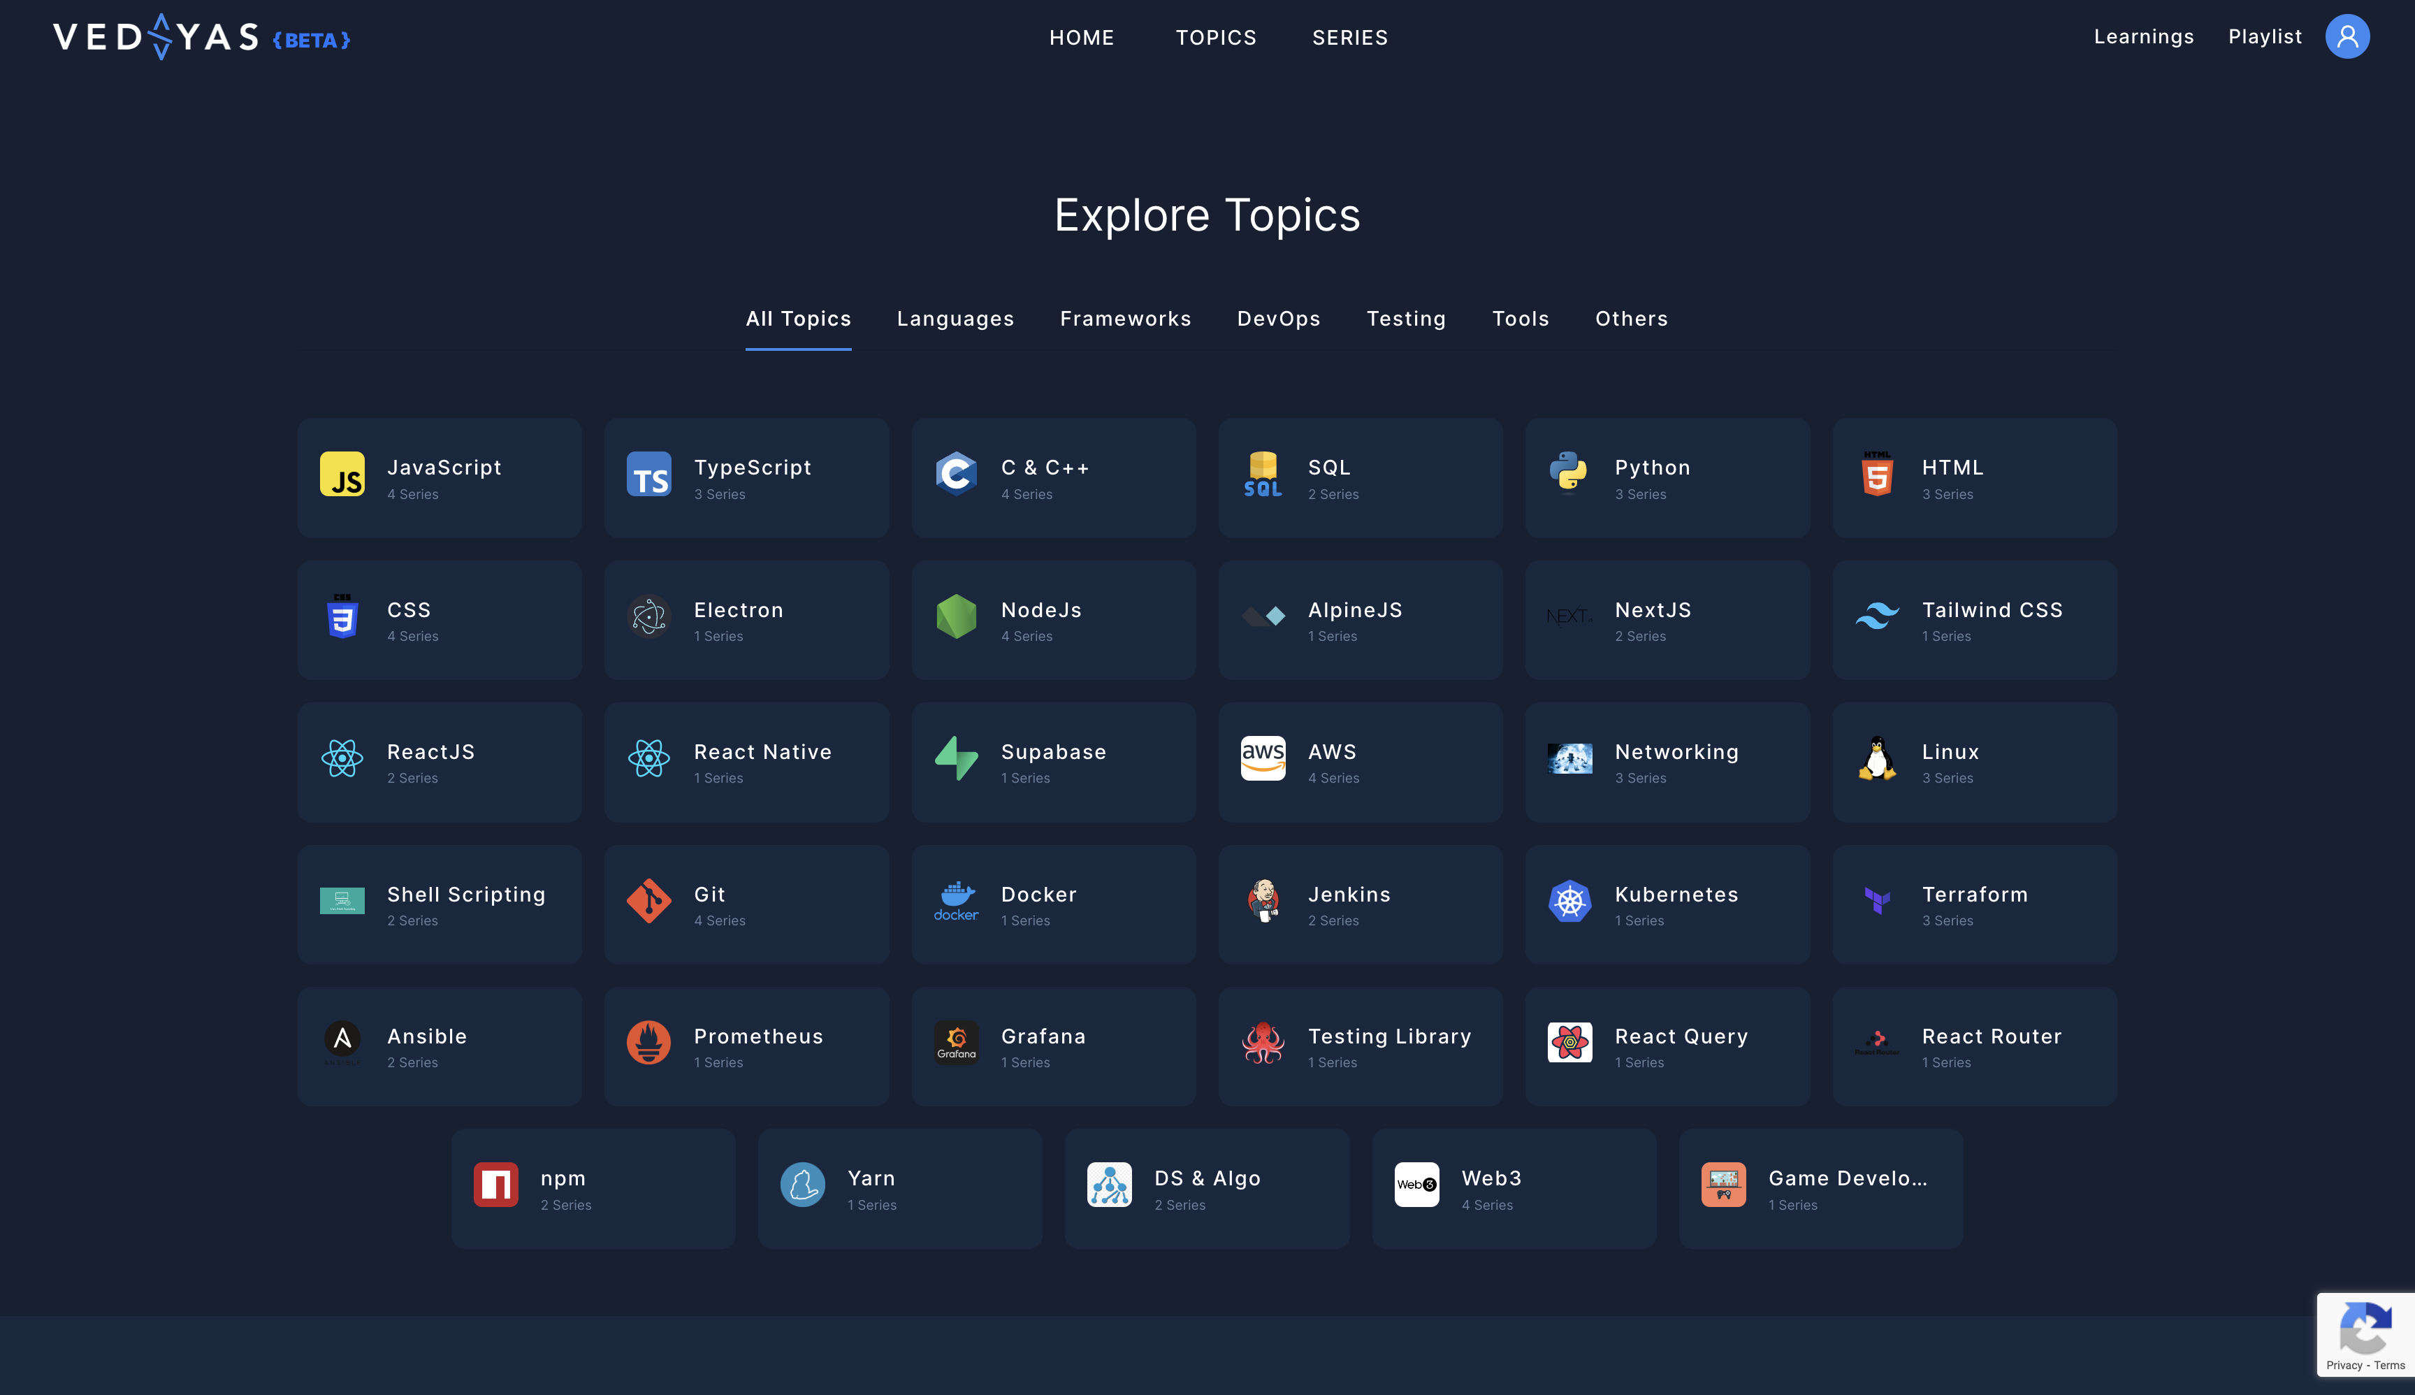Go to HOME in top navigation
The height and width of the screenshot is (1395, 2415).
1082,37
